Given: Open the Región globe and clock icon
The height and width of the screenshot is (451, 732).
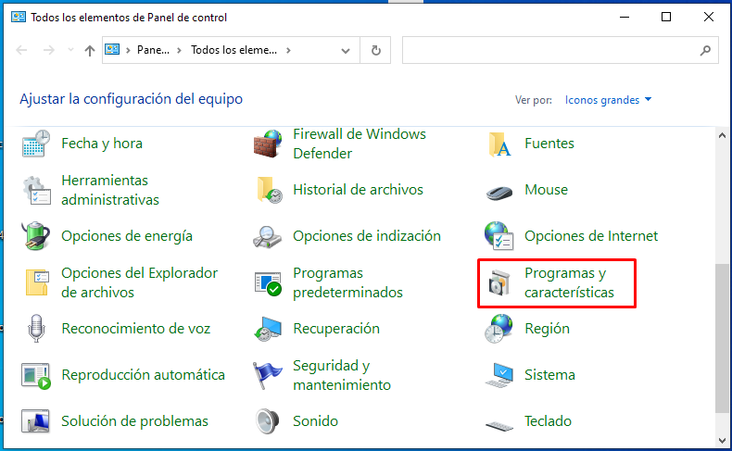Looking at the screenshot, I should tap(499, 329).
